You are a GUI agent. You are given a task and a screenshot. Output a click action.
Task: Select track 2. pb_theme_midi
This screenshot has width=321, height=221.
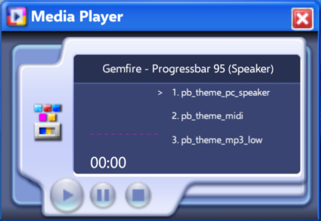pos(207,116)
